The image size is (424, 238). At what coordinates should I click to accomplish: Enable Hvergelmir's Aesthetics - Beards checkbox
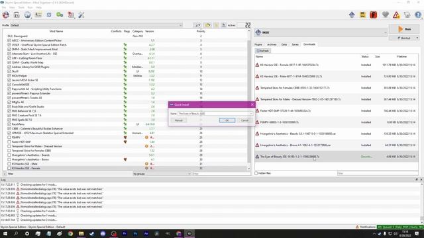9,155
